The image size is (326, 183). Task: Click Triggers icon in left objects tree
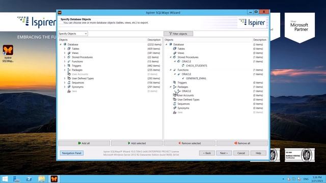click(69, 66)
